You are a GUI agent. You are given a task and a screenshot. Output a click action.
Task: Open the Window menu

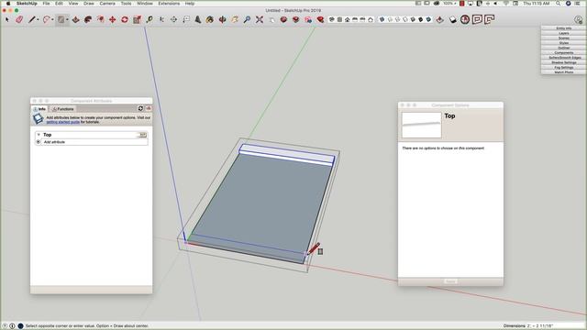click(x=145, y=4)
